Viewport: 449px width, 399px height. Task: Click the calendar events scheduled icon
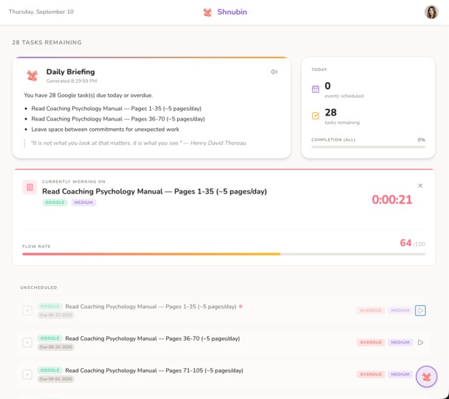(x=316, y=89)
